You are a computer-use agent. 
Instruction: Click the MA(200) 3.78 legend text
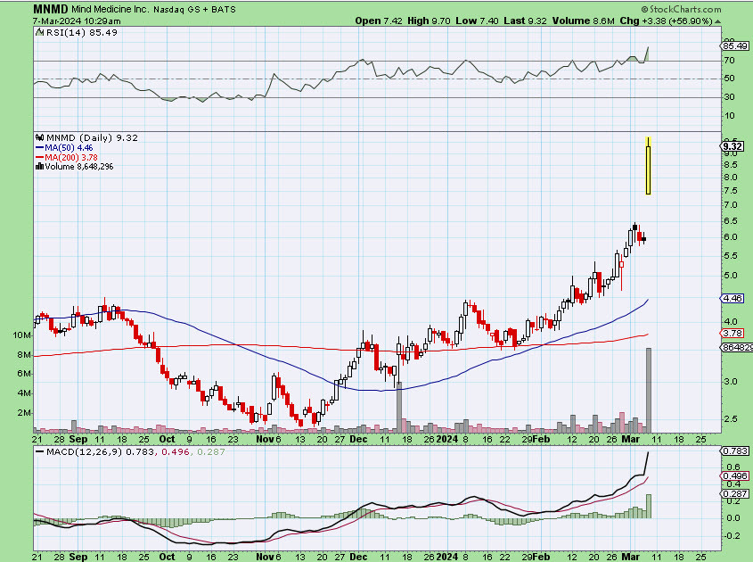pyautogui.click(x=71, y=158)
